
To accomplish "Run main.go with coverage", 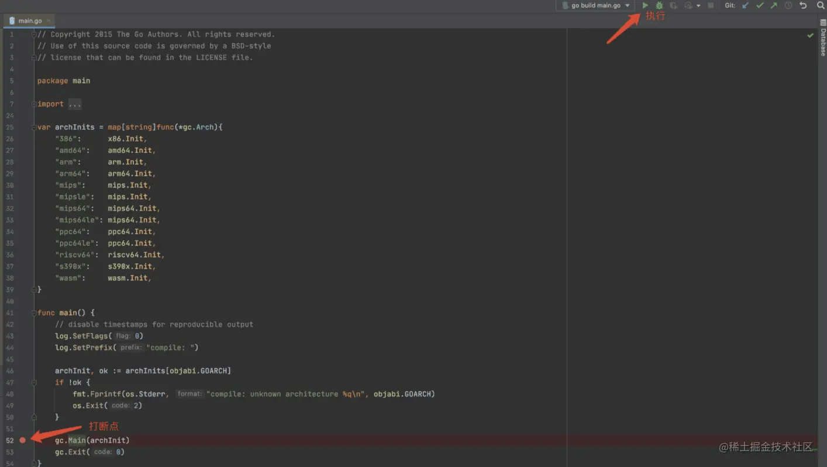I will pos(674,5).
